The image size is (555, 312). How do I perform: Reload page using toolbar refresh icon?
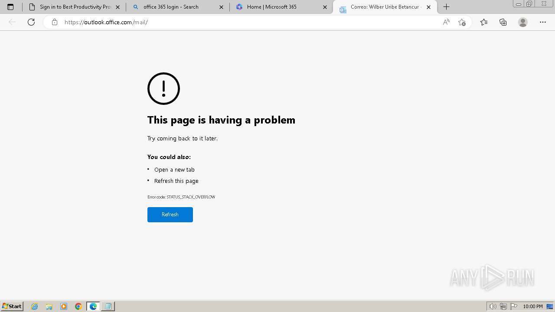31,22
